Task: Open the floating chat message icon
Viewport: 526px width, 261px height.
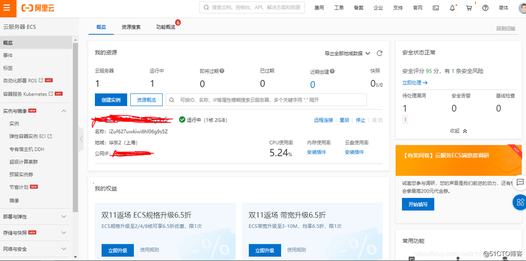Action: click(x=520, y=182)
